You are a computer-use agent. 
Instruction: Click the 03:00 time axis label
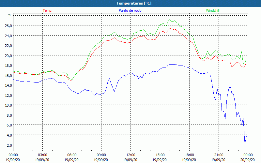(x=42, y=155)
